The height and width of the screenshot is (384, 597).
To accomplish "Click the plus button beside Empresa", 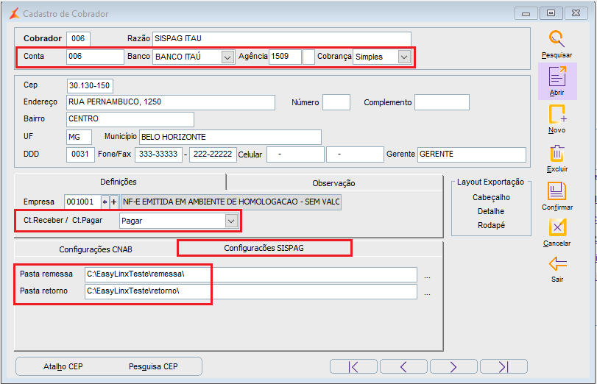I will coord(114,202).
